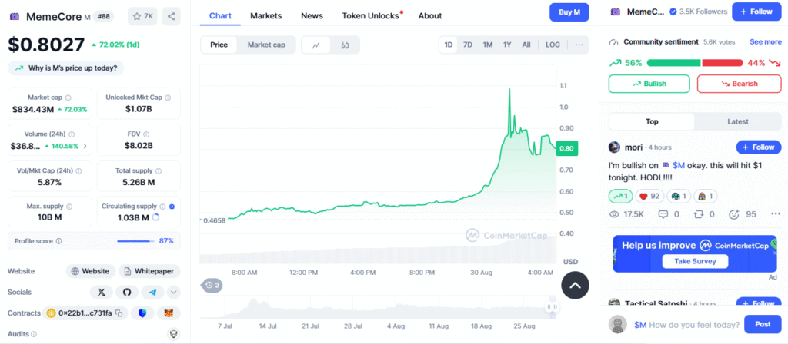Click the community sentiment bar
Viewport: 788px width, 344px height.
point(695,63)
